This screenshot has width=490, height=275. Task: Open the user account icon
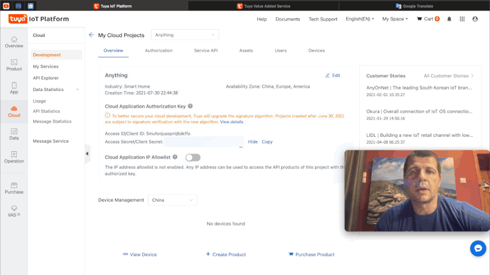pos(475,19)
